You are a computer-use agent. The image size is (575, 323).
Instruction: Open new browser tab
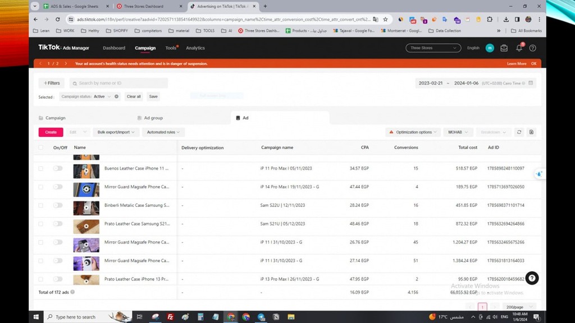point(265,6)
